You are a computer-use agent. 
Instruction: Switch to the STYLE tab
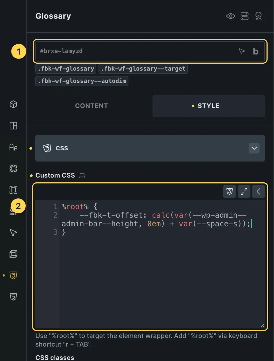click(x=209, y=106)
